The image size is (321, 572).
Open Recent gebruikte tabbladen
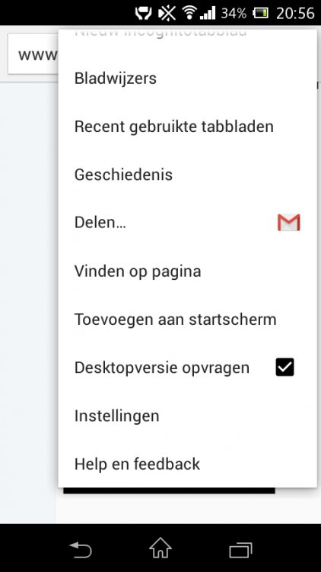tap(187, 126)
